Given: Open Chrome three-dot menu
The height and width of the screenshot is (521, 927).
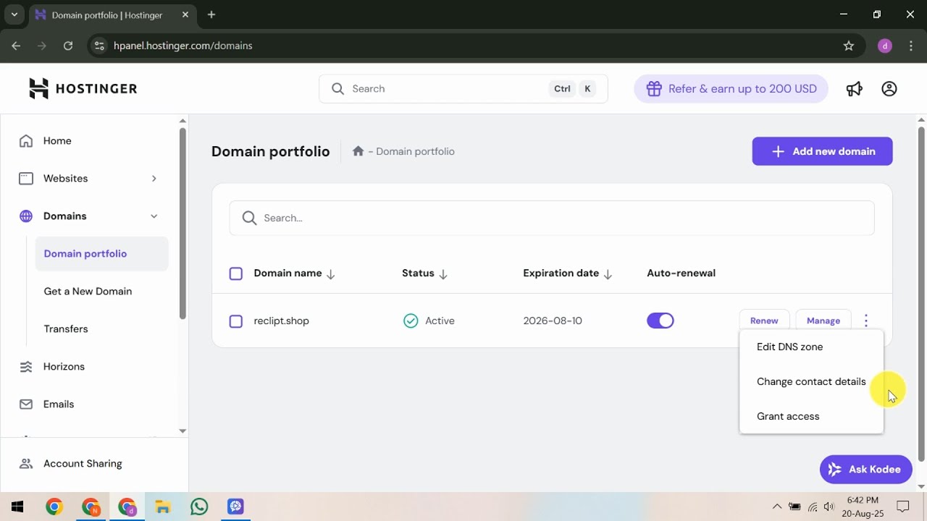Looking at the screenshot, I should (910, 46).
